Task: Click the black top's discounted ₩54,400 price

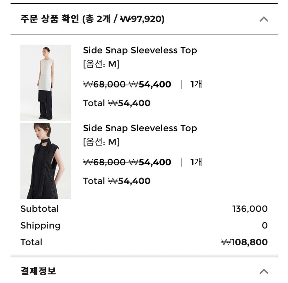Action: tap(150, 162)
